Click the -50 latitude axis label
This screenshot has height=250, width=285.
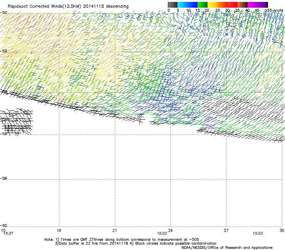[x=3, y=13]
